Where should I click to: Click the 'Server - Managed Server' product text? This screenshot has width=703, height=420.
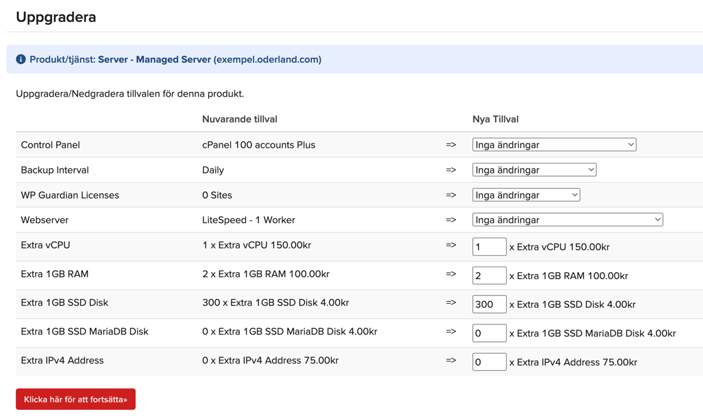click(x=155, y=60)
